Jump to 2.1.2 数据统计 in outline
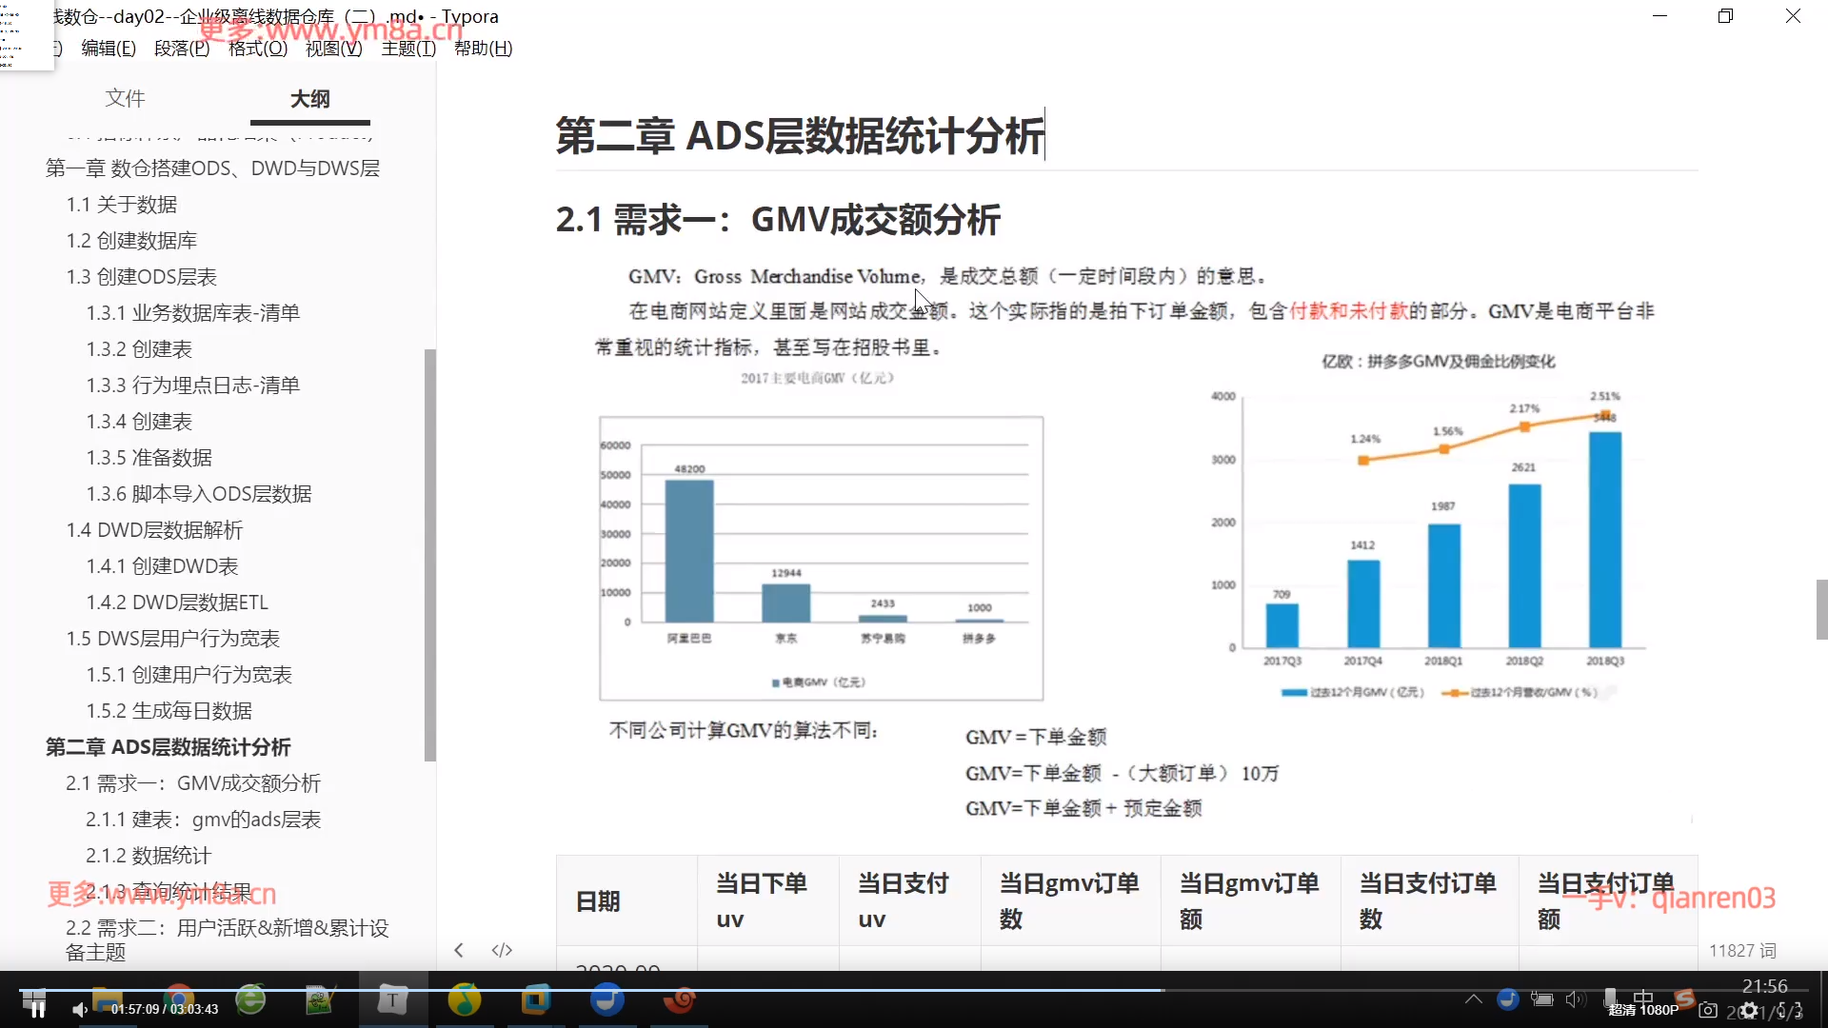Image resolution: width=1828 pixels, height=1028 pixels. point(148,856)
